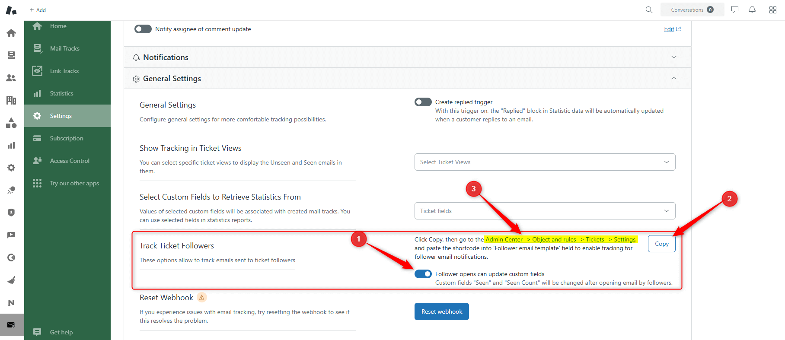Open Mail Tracks in sidebar menu
This screenshot has width=785, height=340.
(x=65, y=48)
